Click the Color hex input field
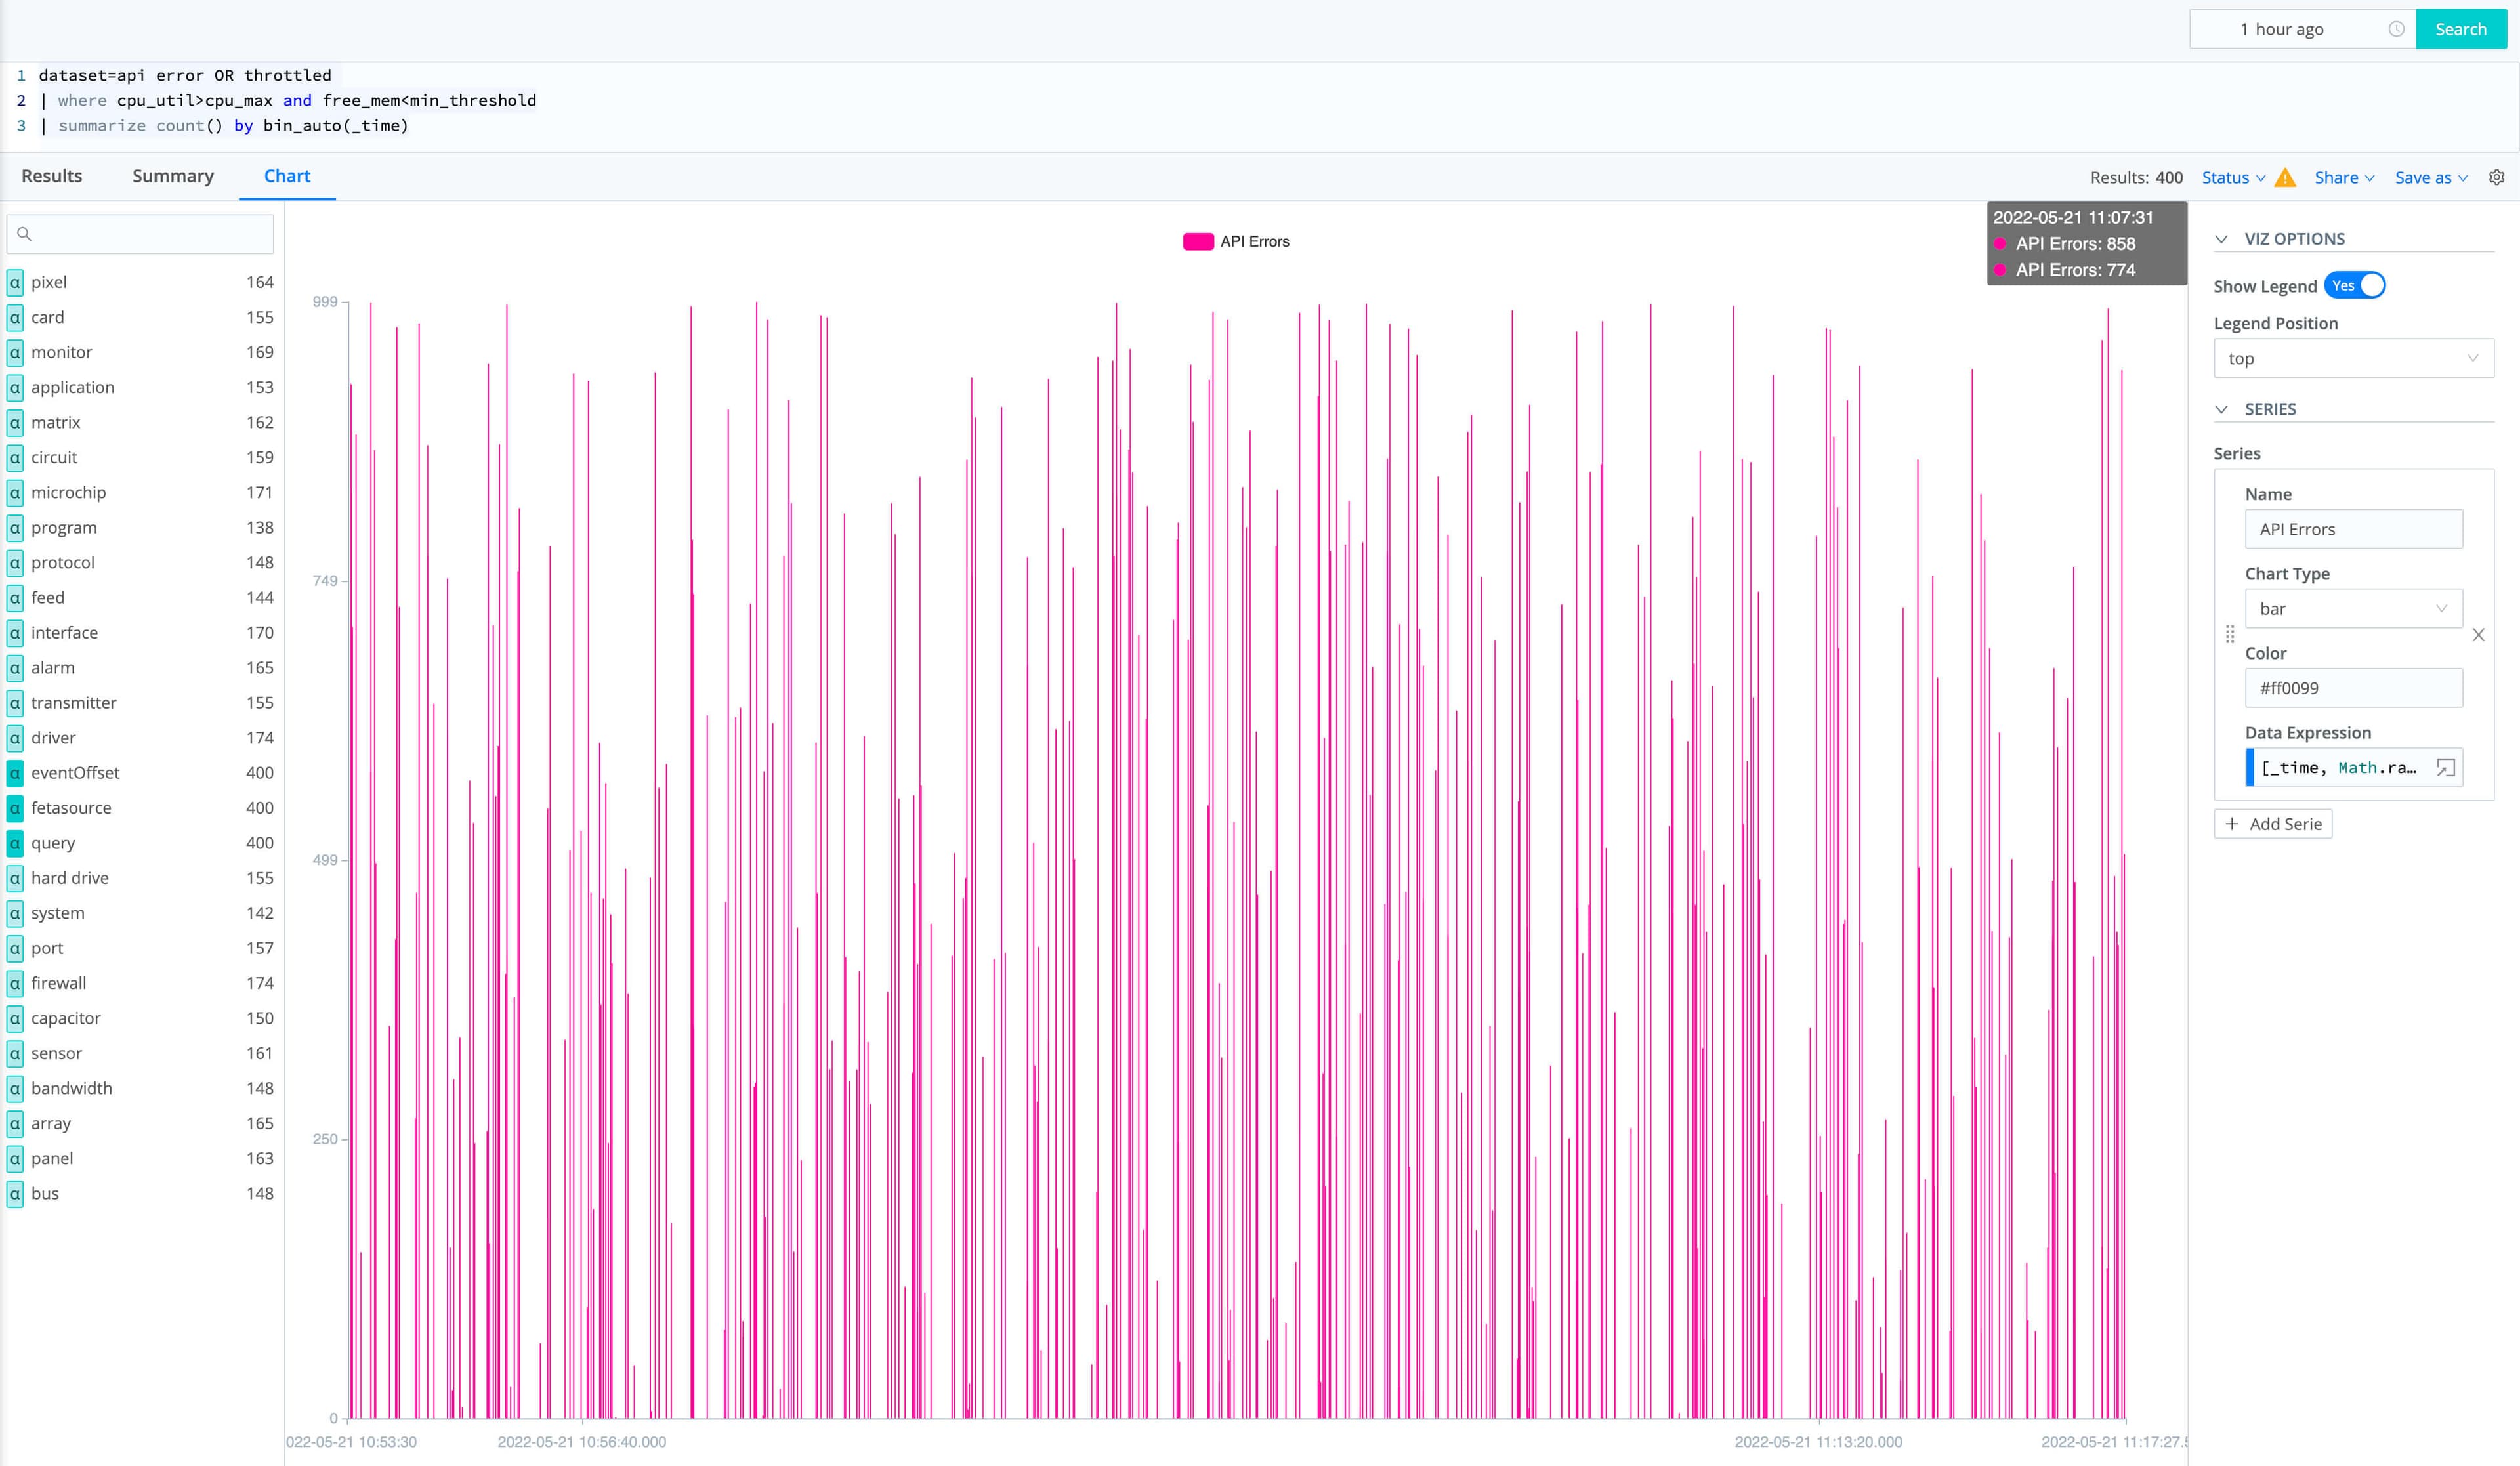 pyautogui.click(x=2353, y=688)
